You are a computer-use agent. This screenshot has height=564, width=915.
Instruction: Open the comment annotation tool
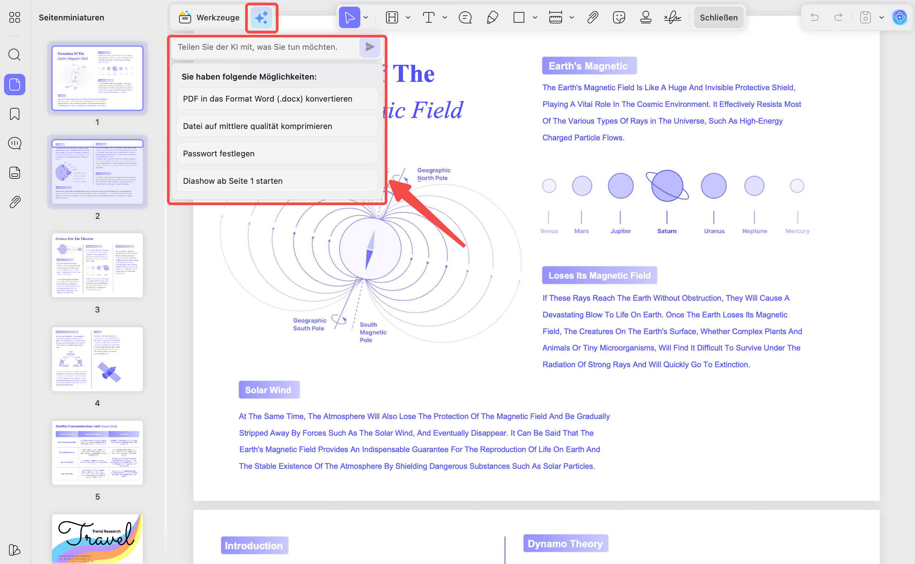(465, 17)
